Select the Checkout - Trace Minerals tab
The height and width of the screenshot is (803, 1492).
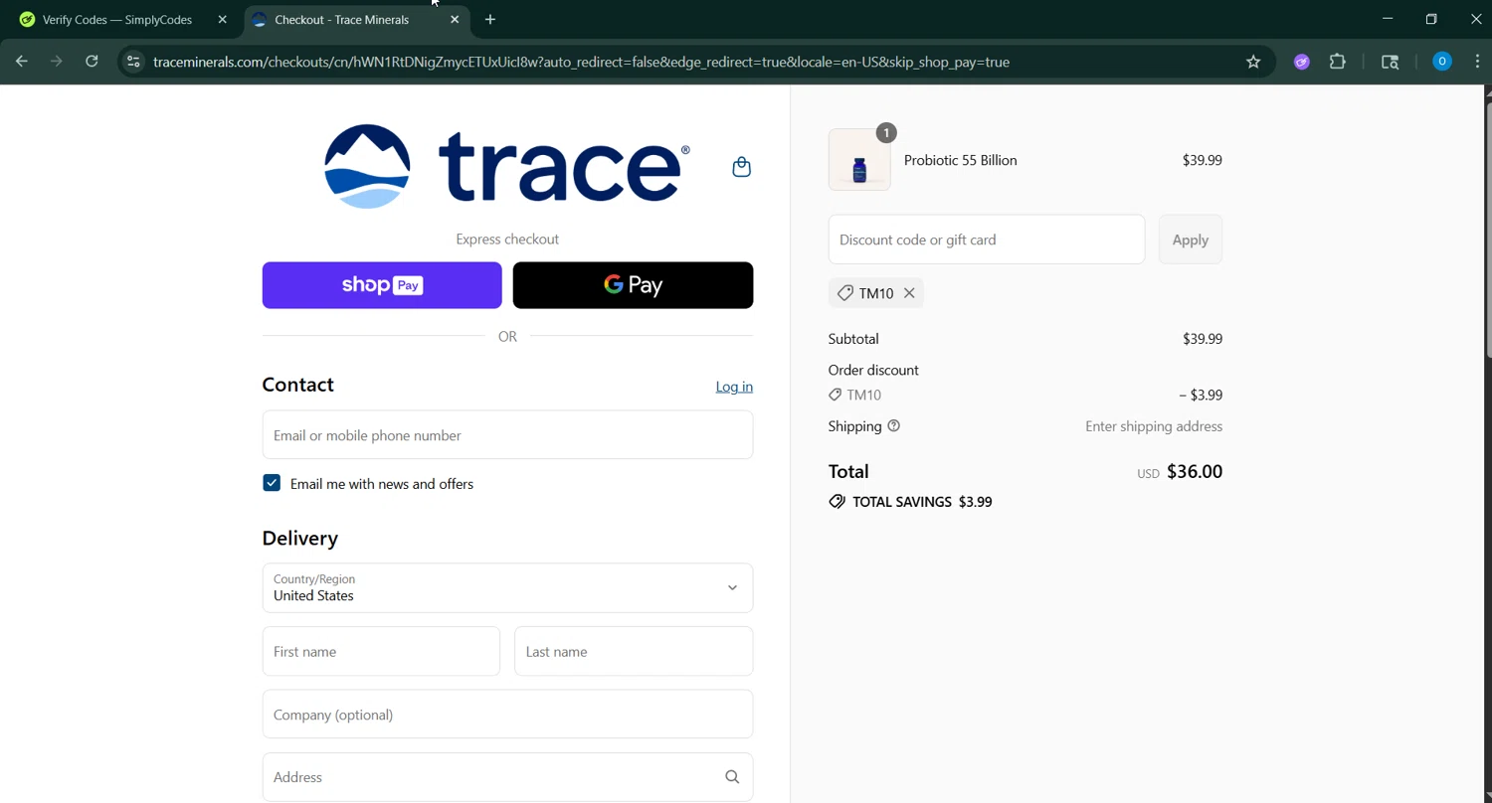click(343, 20)
